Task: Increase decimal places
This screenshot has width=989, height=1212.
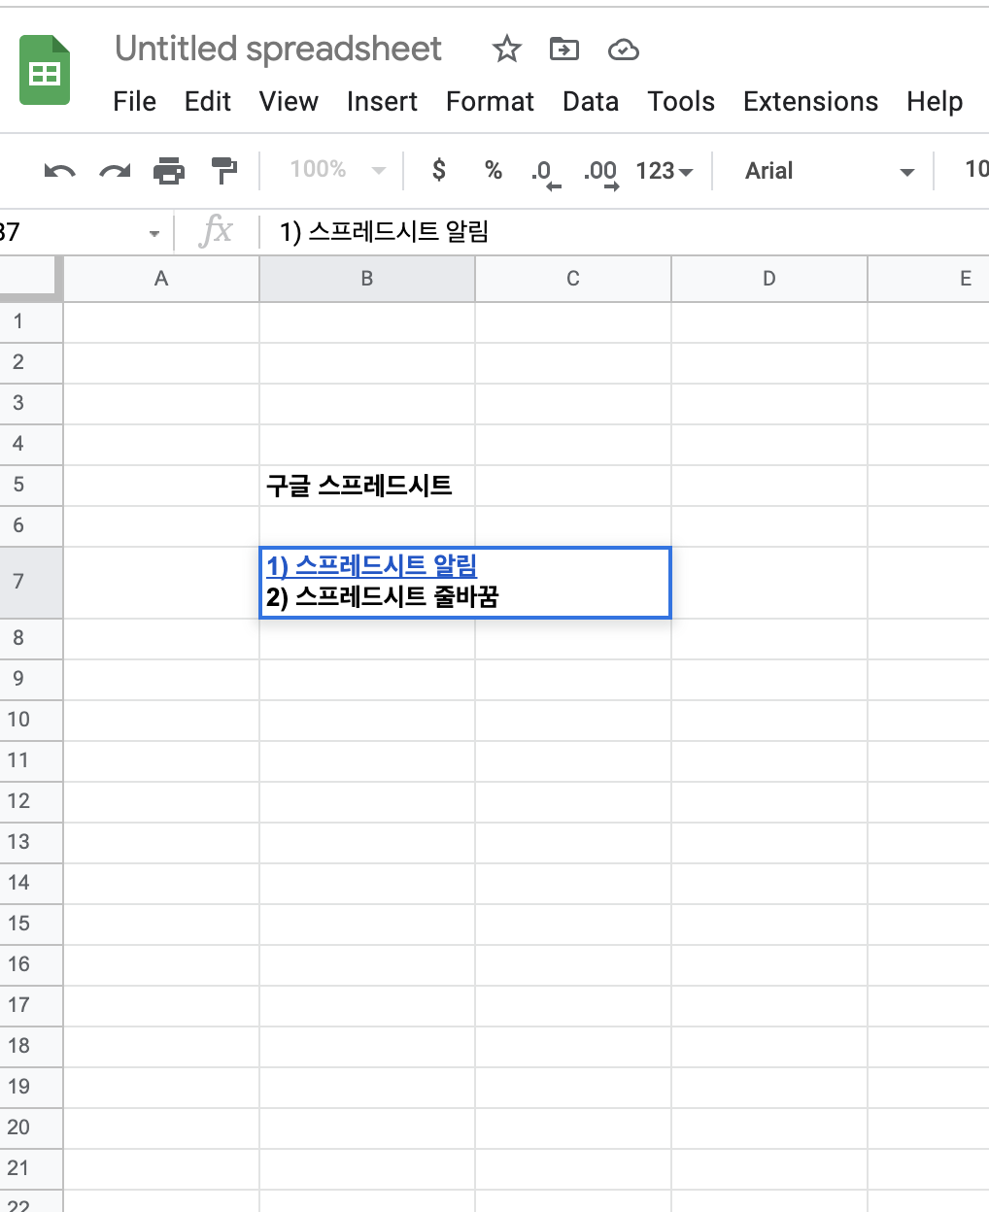Action: (600, 173)
